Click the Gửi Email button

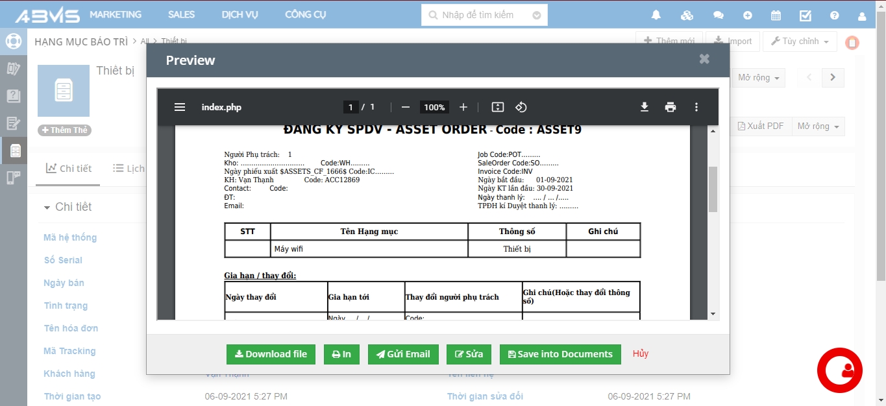coord(403,354)
